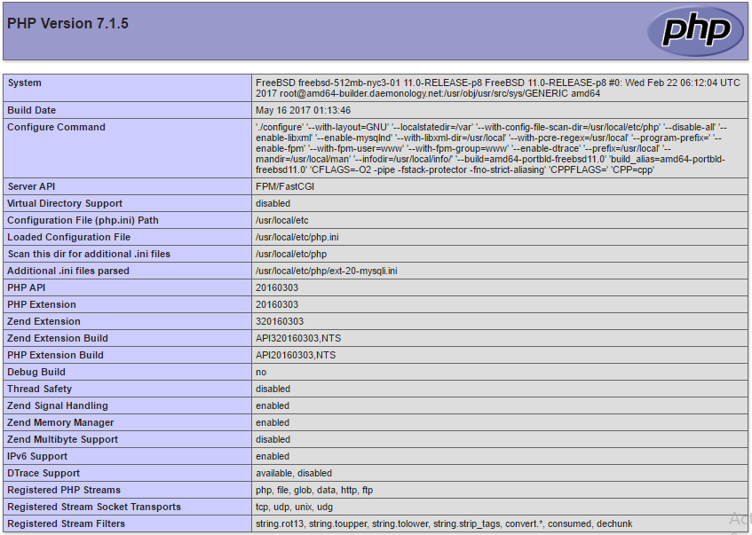Click the 'Registered PHP Streams' label
The image size is (752, 535).
tap(64, 490)
